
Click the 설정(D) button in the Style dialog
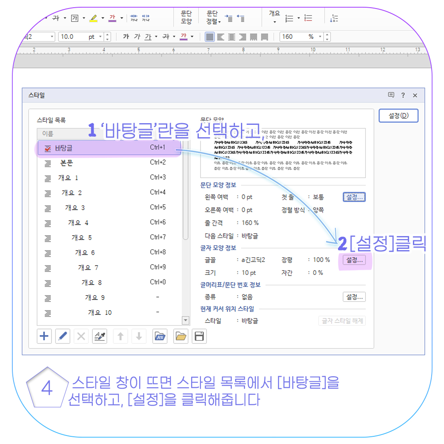tap(398, 115)
